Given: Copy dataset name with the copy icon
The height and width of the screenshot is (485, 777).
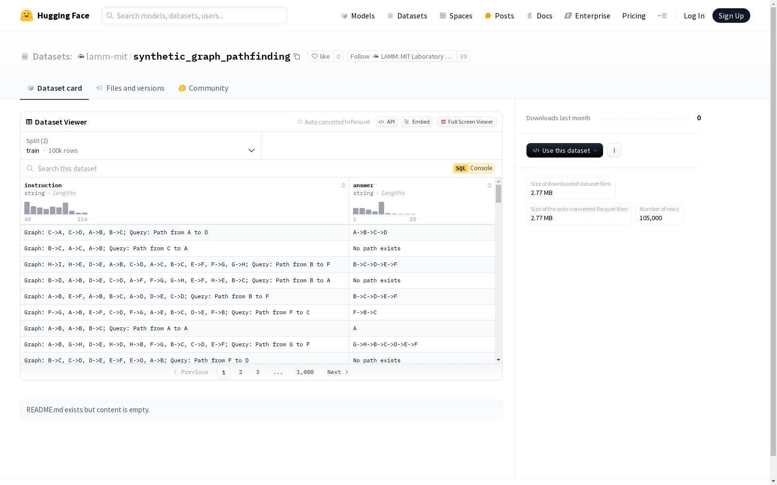Looking at the screenshot, I should tap(297, 57).
